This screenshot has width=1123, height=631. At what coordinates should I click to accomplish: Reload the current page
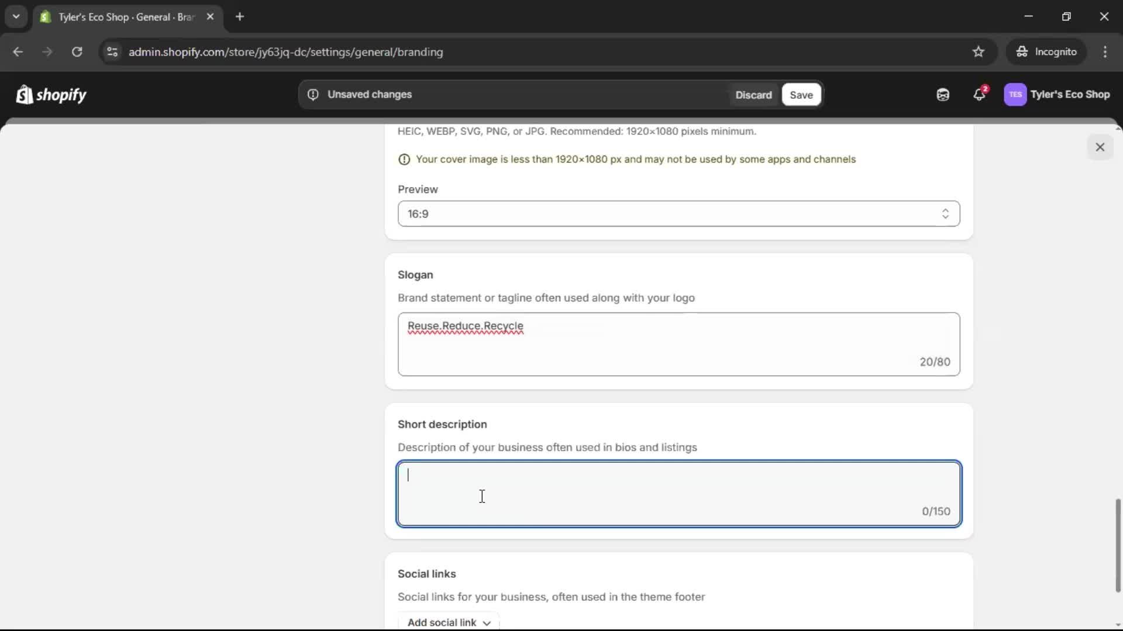[x=77, y=52]
